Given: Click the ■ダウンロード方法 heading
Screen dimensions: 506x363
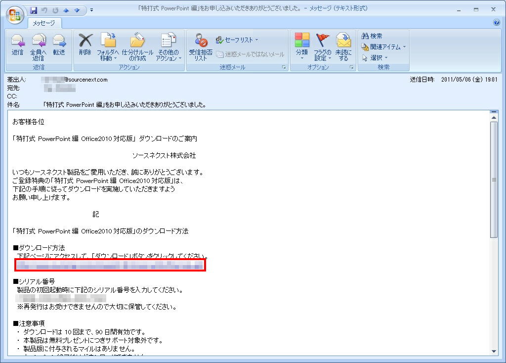Looking at the screenshot, I should [x=39, y=248].
